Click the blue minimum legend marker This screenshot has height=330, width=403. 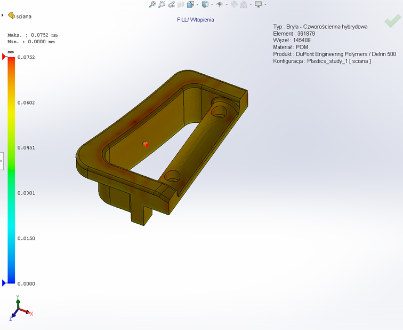click(5, 283)
